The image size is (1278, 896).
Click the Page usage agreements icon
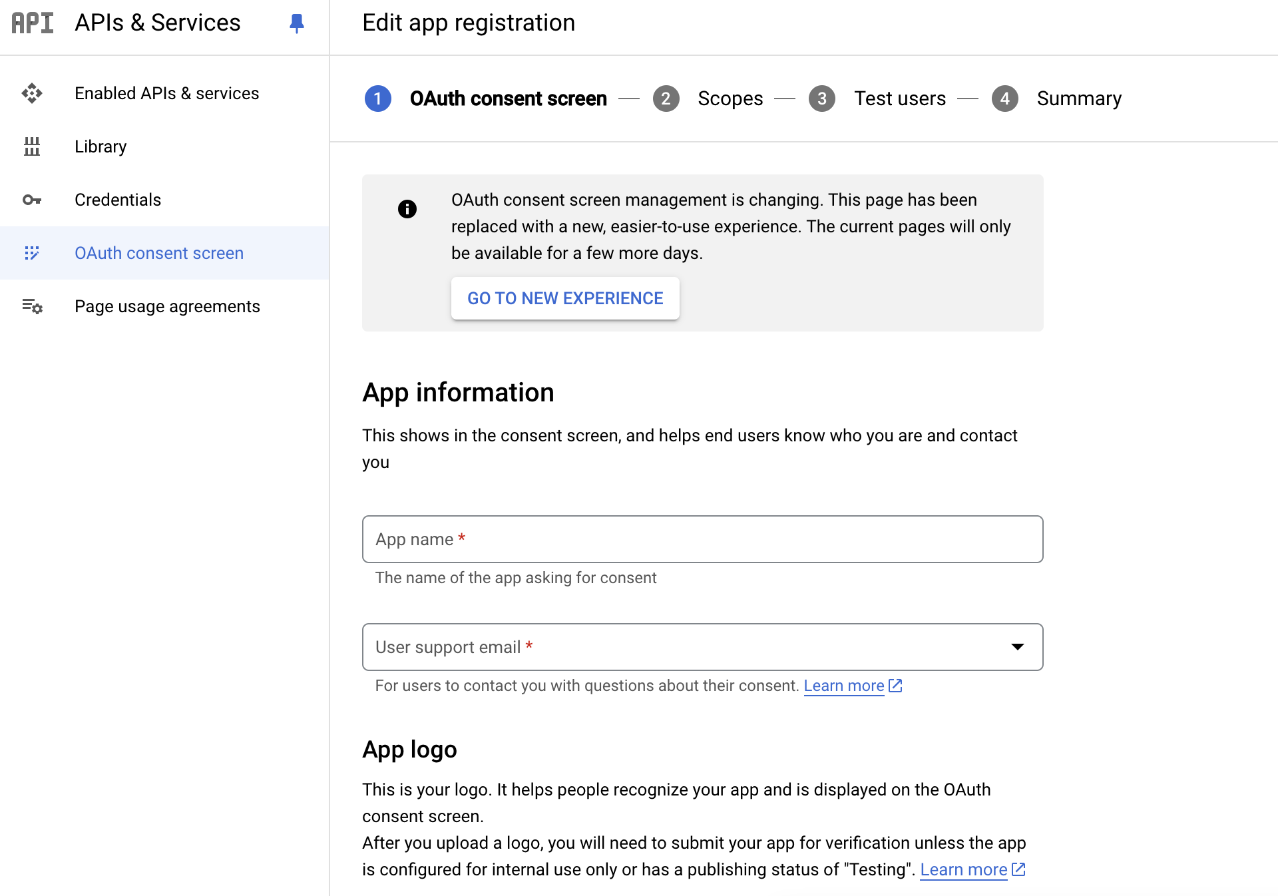pyautogui.click(x=32, y=306)
